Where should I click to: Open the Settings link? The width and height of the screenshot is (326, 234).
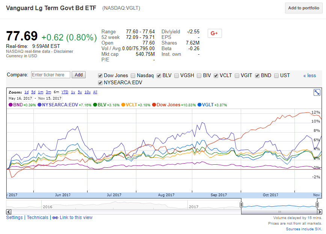[14, 218]
